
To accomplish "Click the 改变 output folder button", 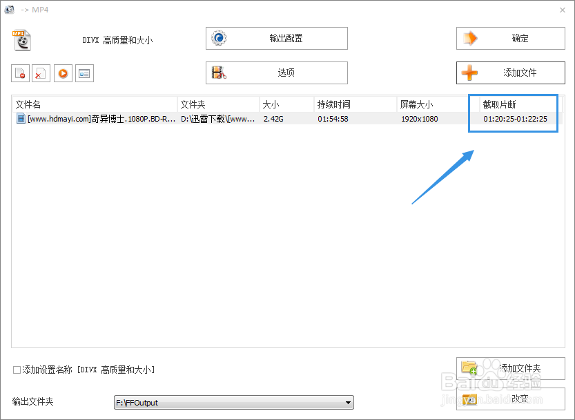I will (511, 399).
